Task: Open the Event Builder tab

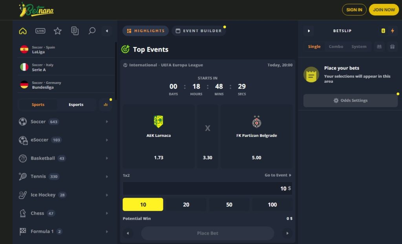Action: pyautogui.click(x=199, y=31)
